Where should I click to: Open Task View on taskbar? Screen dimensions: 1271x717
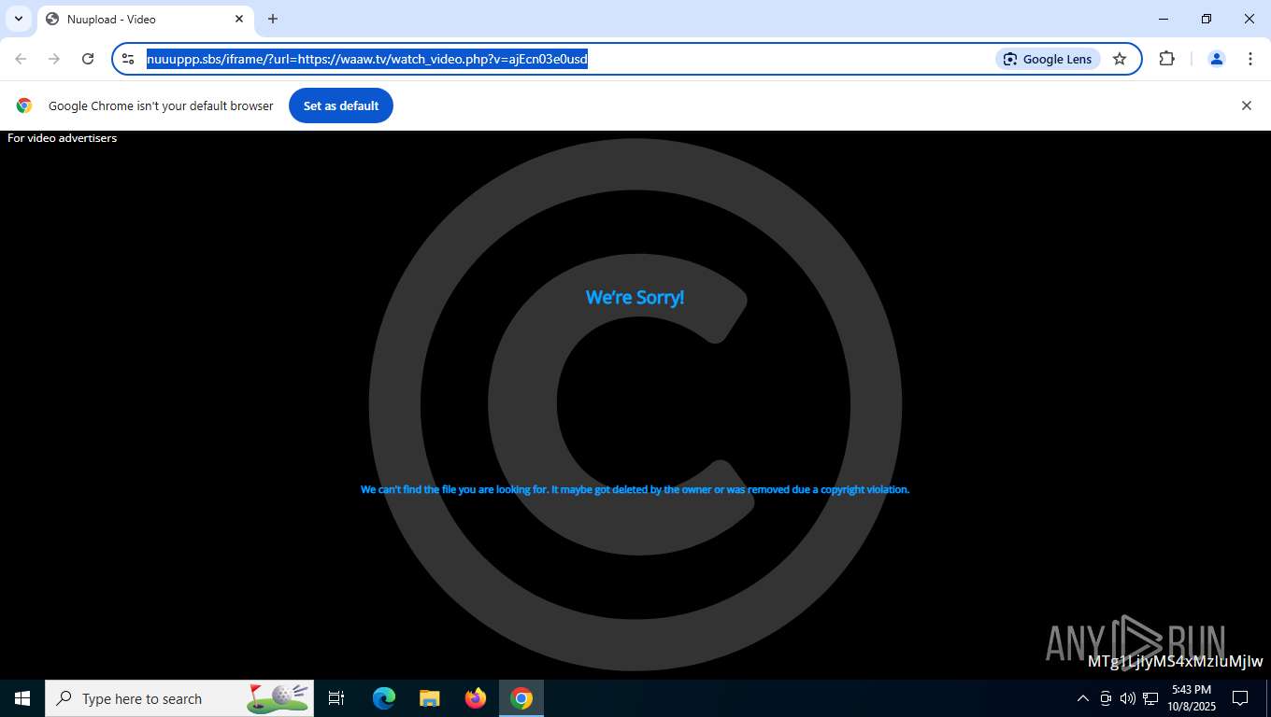[x=336, y=698]
